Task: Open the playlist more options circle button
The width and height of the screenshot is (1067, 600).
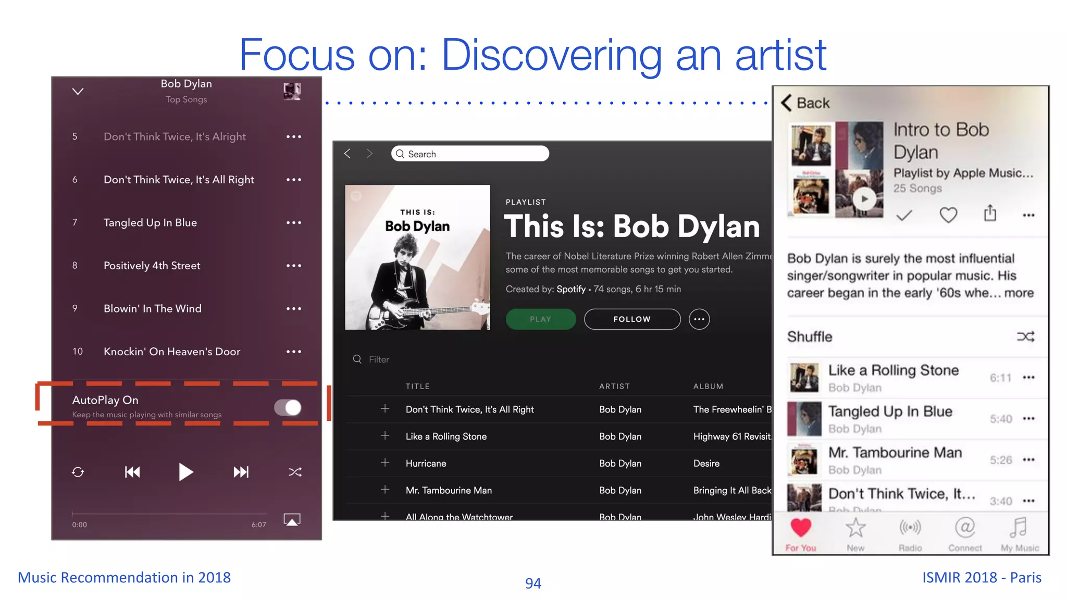Action: (x=699, y=319)
